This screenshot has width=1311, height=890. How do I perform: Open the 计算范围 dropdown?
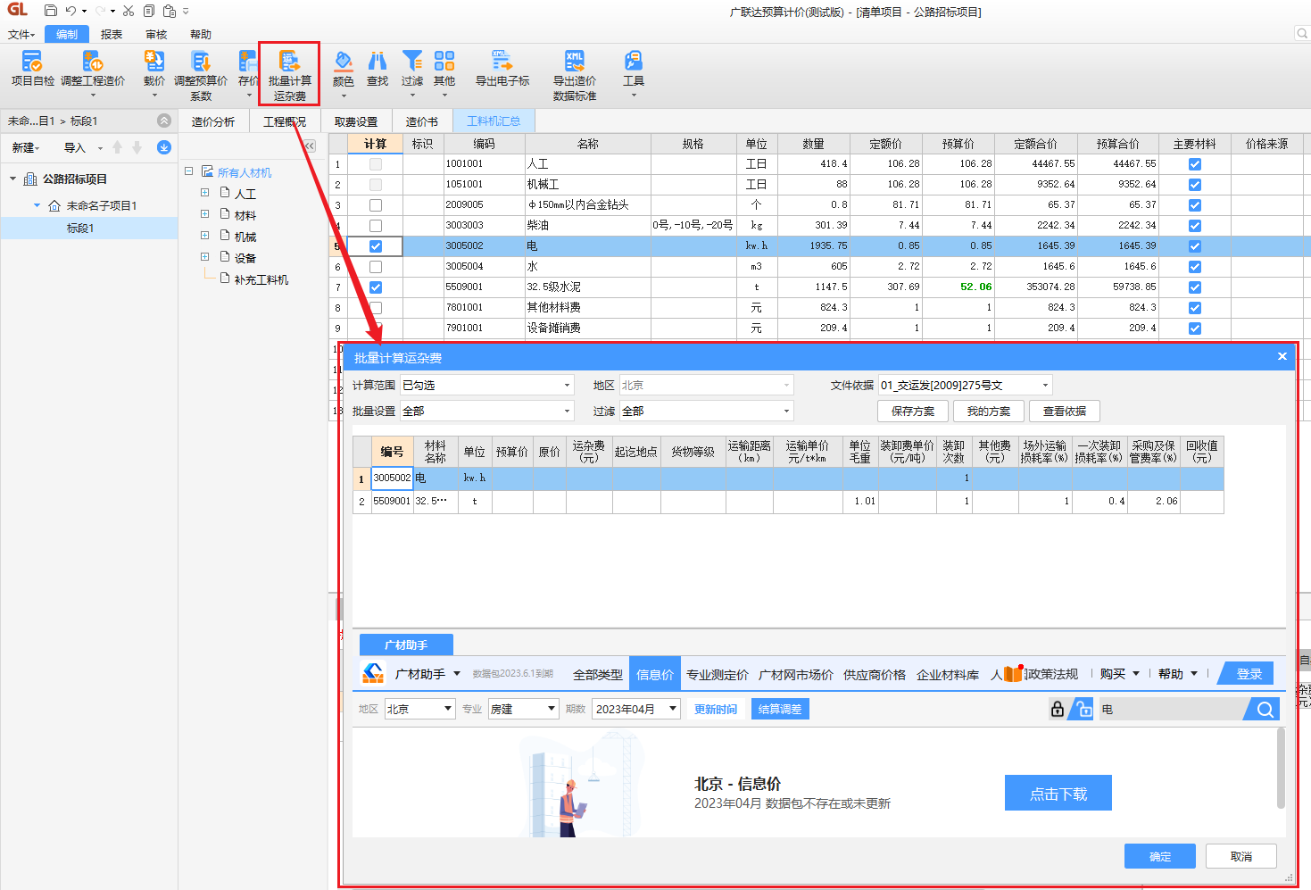point(486,386)
